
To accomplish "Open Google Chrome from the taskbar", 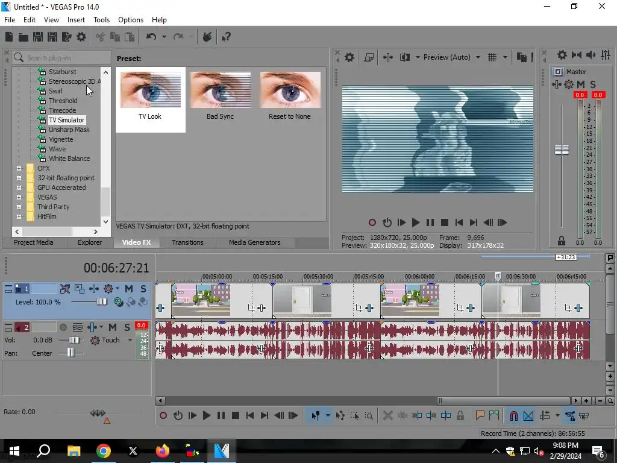I will click(104, 451).
